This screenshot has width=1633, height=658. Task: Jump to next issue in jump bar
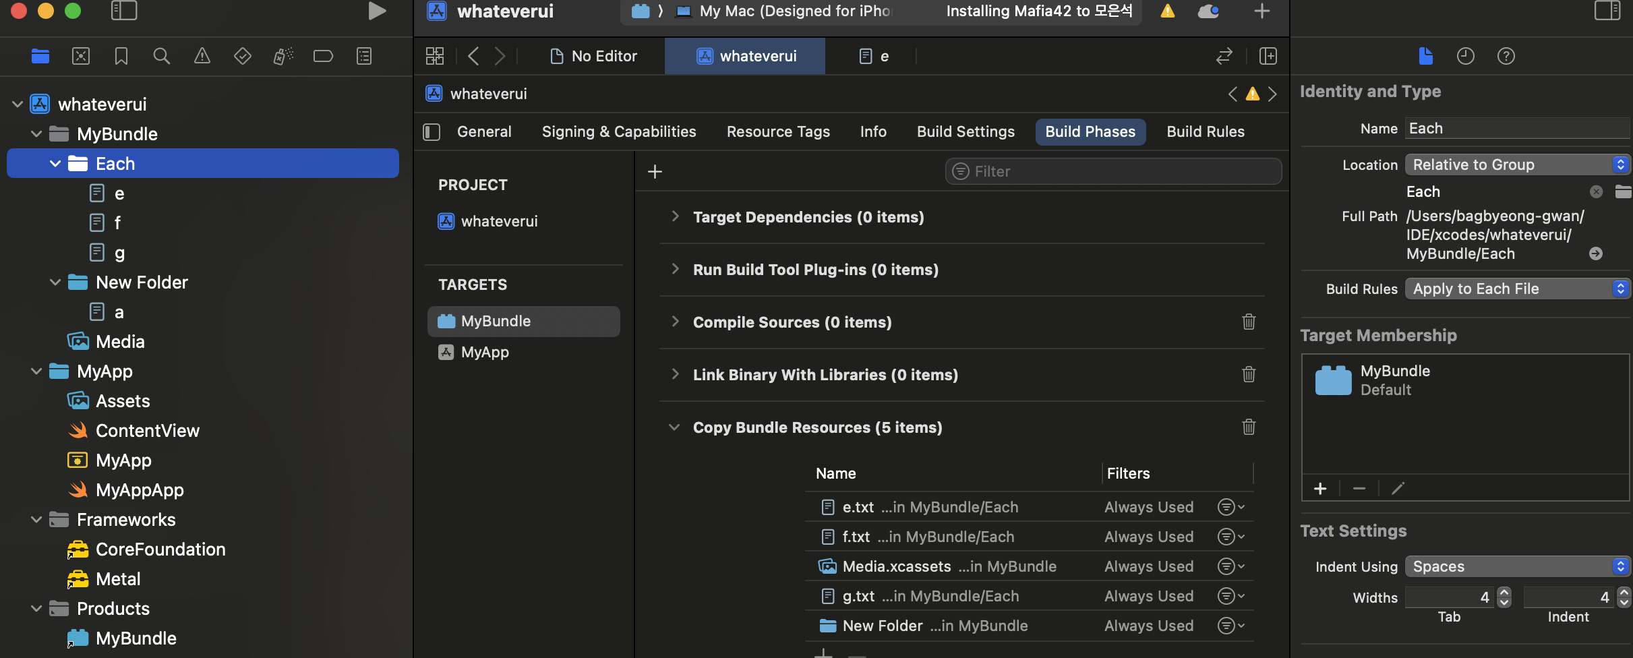pos(1273,94)
